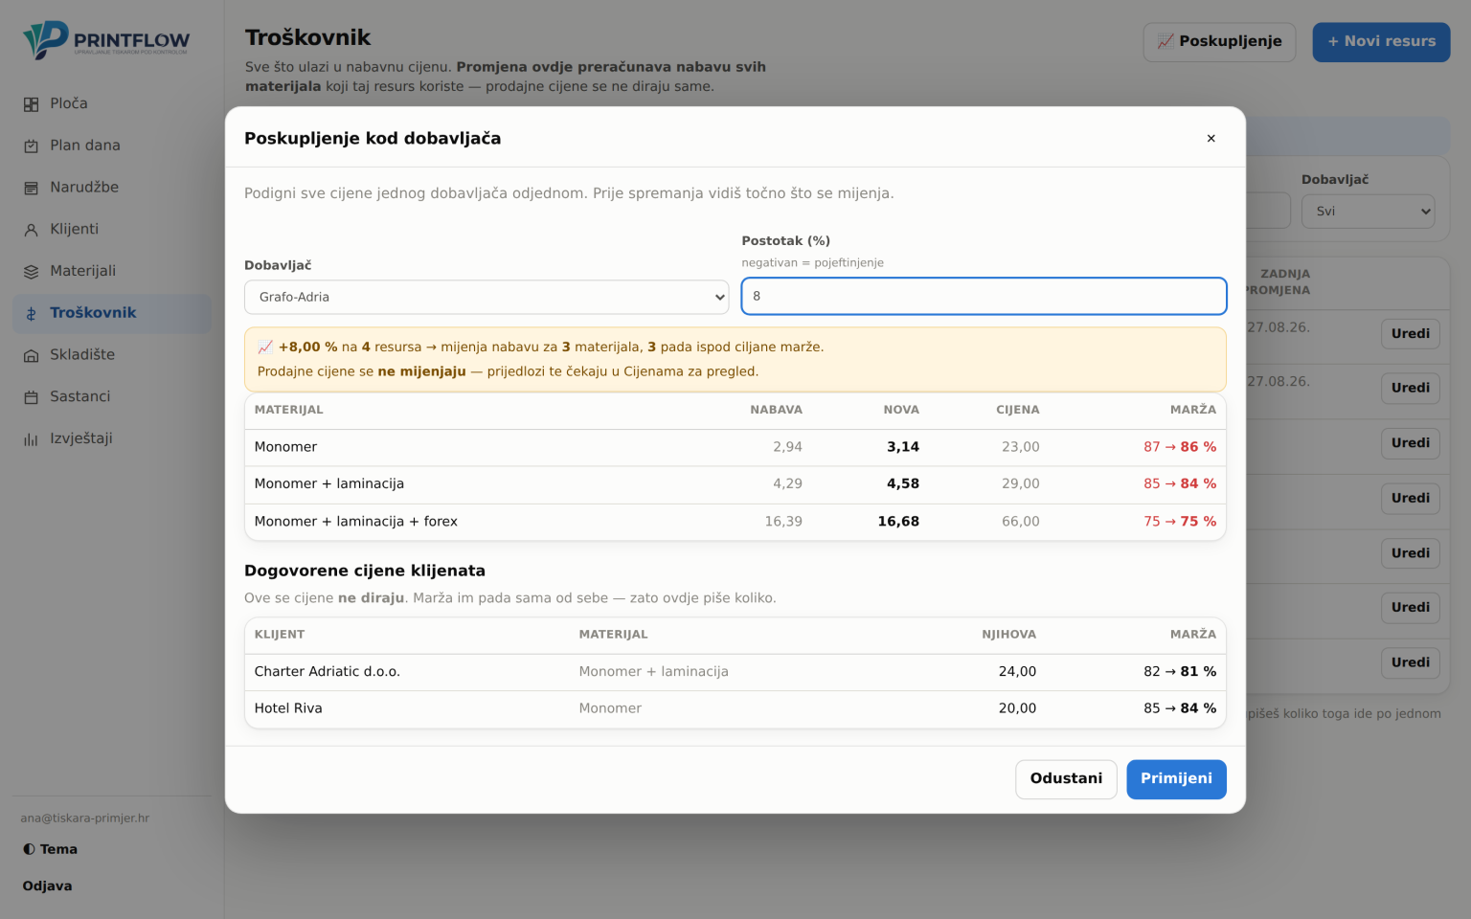Viewport: 1471px width, 919px height.
Task: Click the Poskupljenje header button
Action: tap(1219, 42)
